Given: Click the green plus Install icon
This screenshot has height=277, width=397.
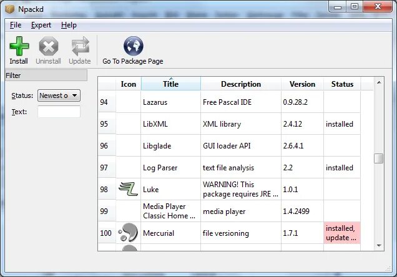Looking at the screenshot, I should click(x=19, y=46).
